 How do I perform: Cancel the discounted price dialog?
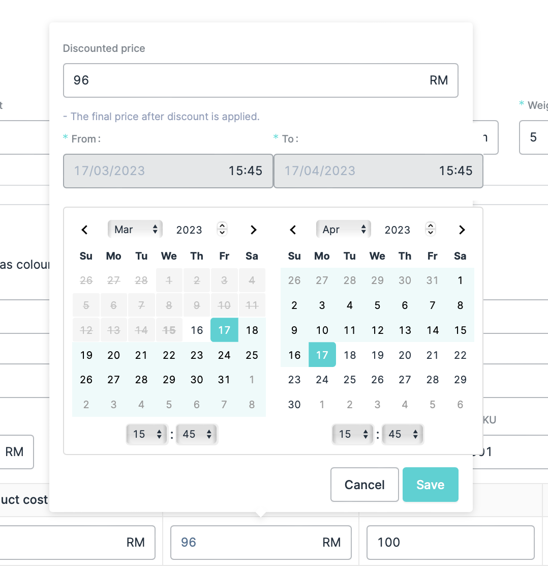(364, 485)
